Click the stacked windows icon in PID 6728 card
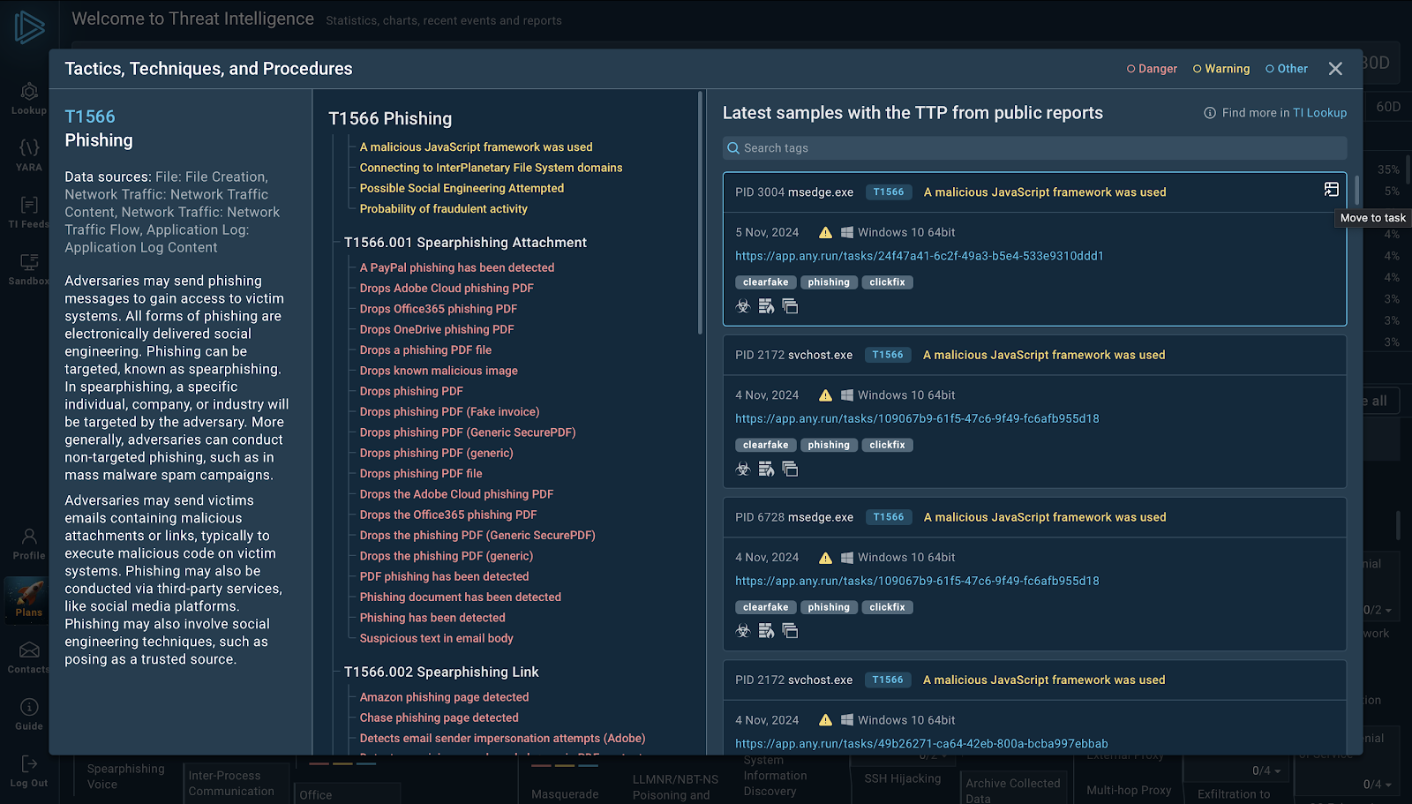1412x804 pixels. [790, 631]
